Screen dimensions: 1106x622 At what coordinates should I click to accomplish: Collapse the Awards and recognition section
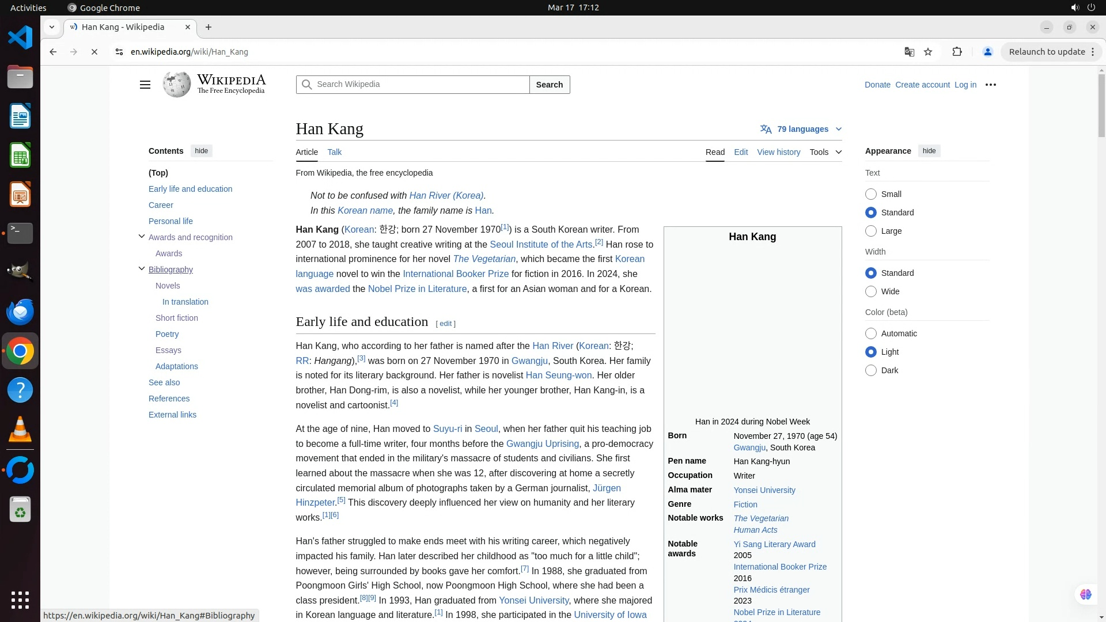click(x=142, y=237)
